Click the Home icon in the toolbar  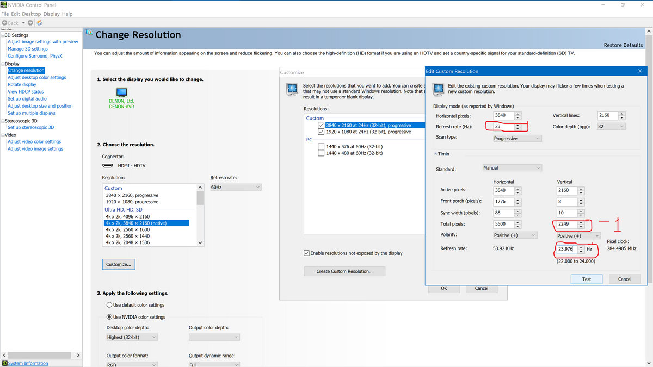39,23
